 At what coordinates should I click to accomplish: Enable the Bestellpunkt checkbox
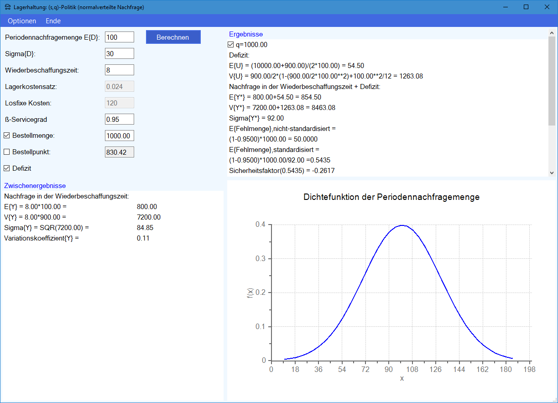click(x=7, y=152)
